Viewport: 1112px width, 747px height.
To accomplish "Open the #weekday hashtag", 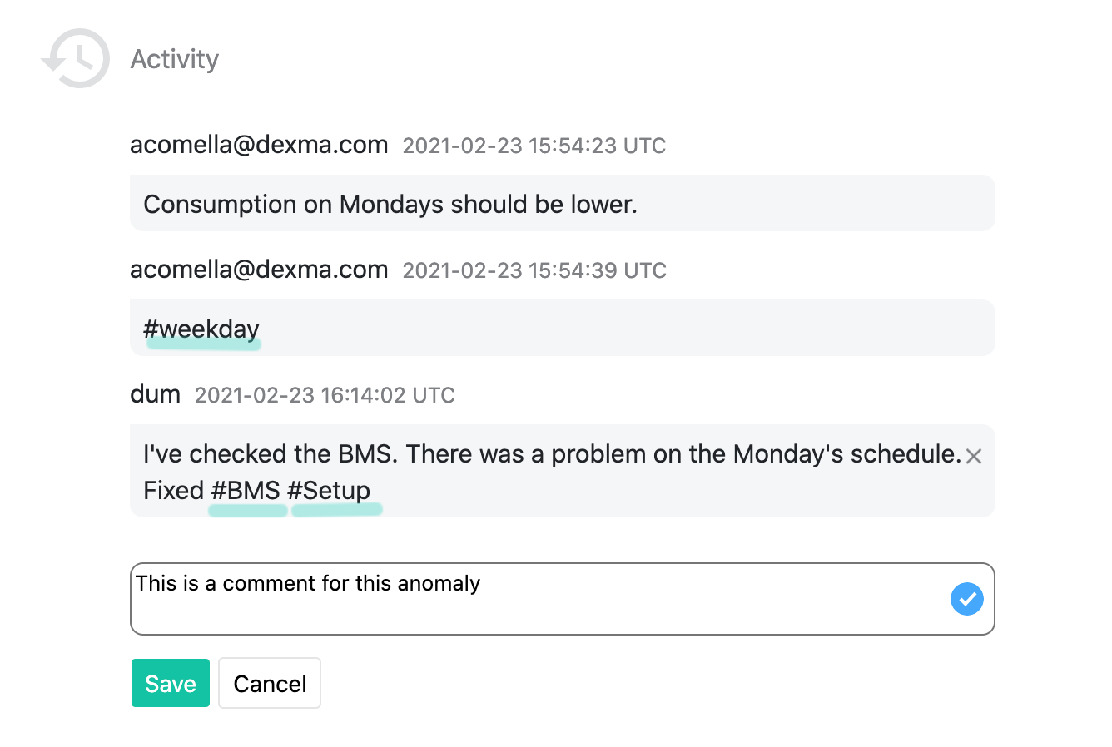I will 201,329.
